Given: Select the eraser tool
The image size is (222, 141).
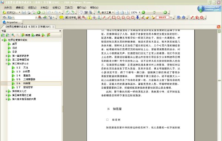Looking at the screenshot, I should pos(148,17).
